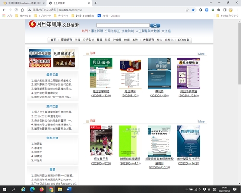Launch Firefox from taskbar

[41, 189]
